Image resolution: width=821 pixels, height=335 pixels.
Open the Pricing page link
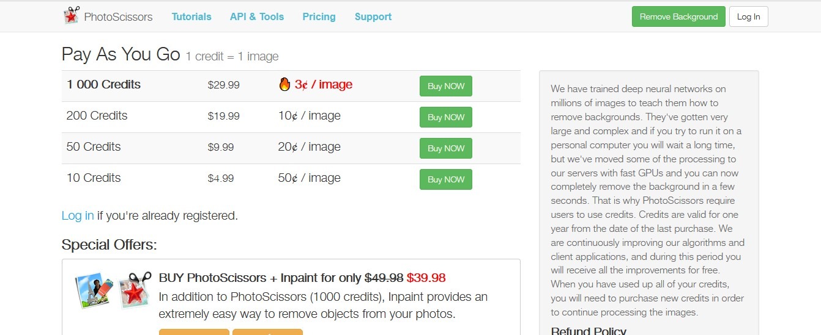pos(319,16)
